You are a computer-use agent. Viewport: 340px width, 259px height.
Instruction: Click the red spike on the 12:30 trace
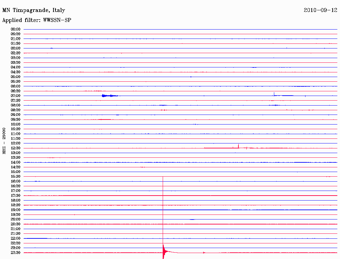[x=238, y=146]
